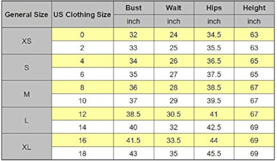277x161 pixels.
Task: Click the hips value 34.5
Action: click(214, 34)
